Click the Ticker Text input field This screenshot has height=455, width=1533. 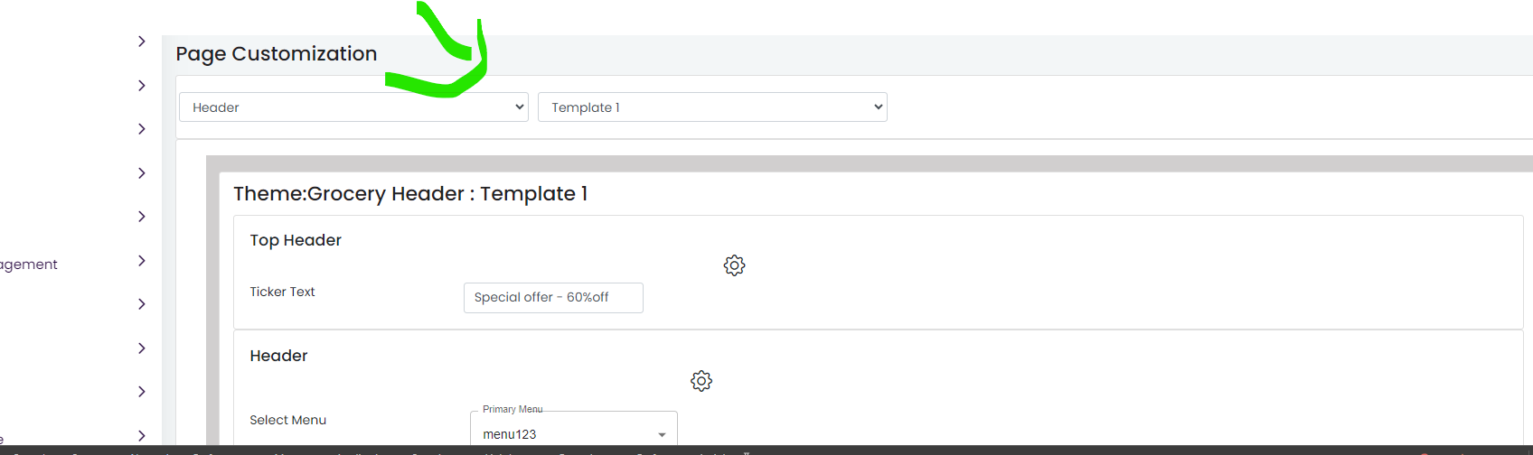pos(553,298)
